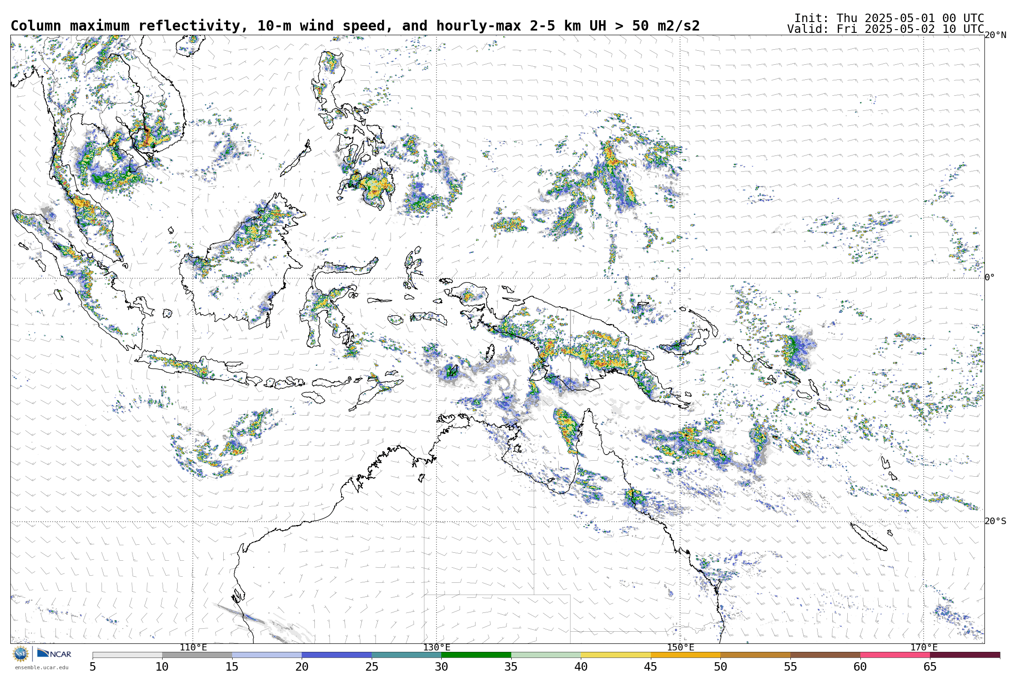Image resolution: width=1015 pixels, height=673 pixels.
Task: Click the 35–40 dBZ pale green swatch
Action: click(546, 655)
